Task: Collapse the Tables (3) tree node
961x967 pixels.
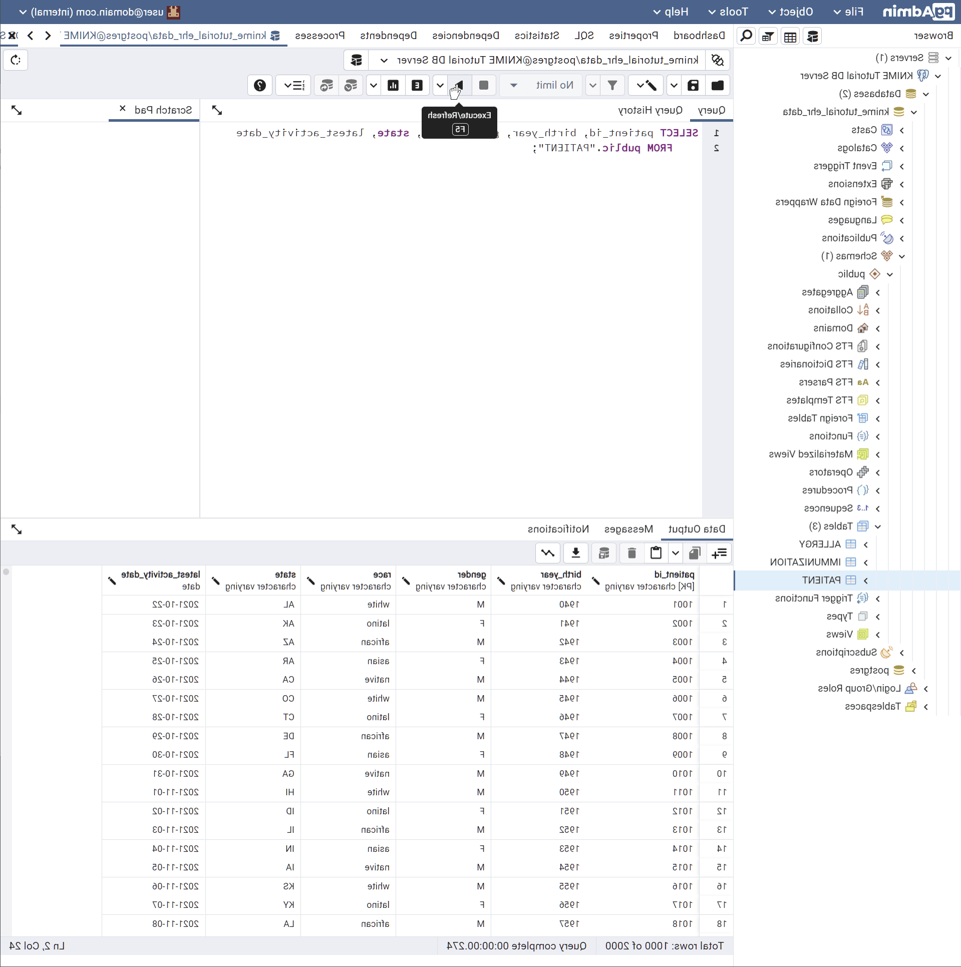Action: point(878,526)
